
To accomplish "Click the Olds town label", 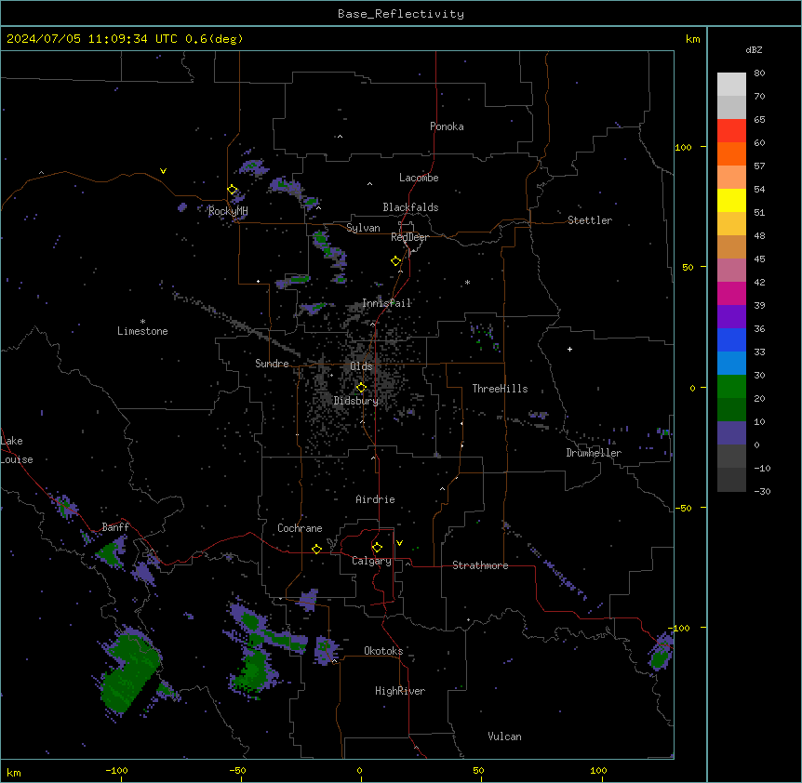I will 361,366.
